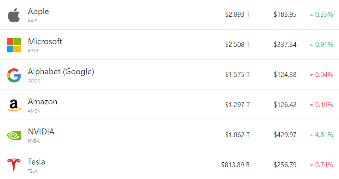Click Microsoft's $337.34 share price

[x=285, y=45]
